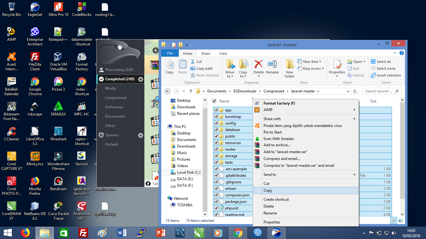Click Copy path in the ribbon
The width and height of the screenshot is (426, 239).
[201, 68]
